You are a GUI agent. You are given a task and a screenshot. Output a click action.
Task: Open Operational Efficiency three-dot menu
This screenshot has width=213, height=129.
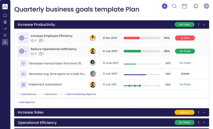pyautogui.click(x=199, y=122)
